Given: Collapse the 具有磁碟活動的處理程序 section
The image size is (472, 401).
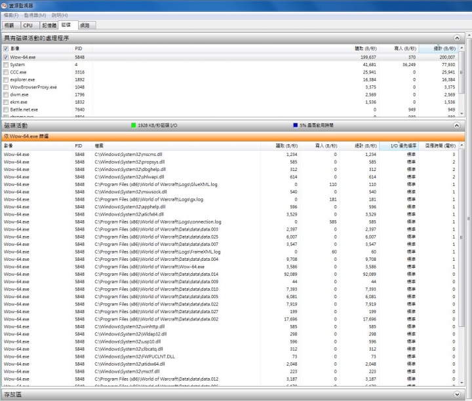Looking at the screenshot, I should click(x=457, y=38).
